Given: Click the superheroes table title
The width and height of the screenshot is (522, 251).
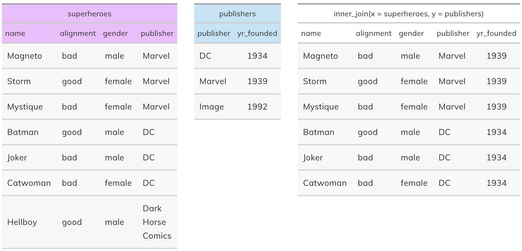Looking at the screenshot, I should click(x=90, y=14).
